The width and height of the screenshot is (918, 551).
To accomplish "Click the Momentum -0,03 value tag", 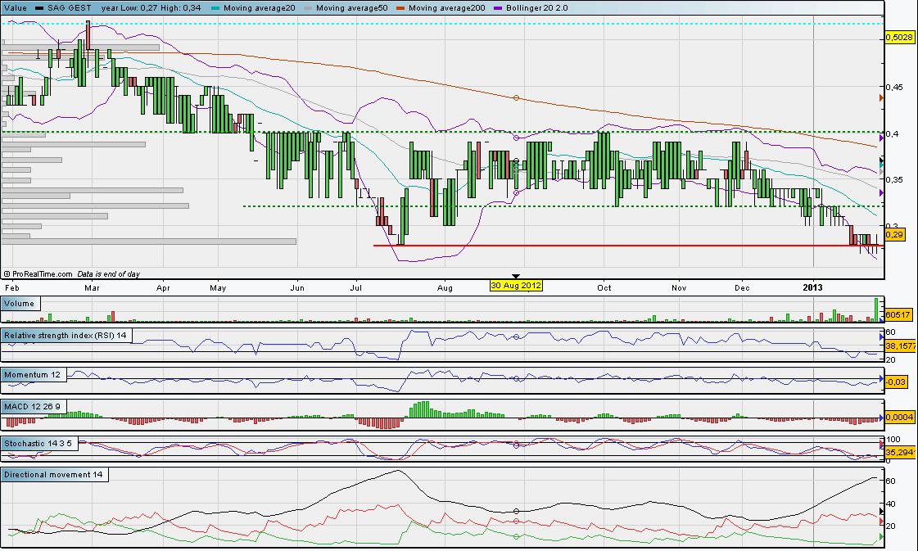I will (x=896, y=383).
